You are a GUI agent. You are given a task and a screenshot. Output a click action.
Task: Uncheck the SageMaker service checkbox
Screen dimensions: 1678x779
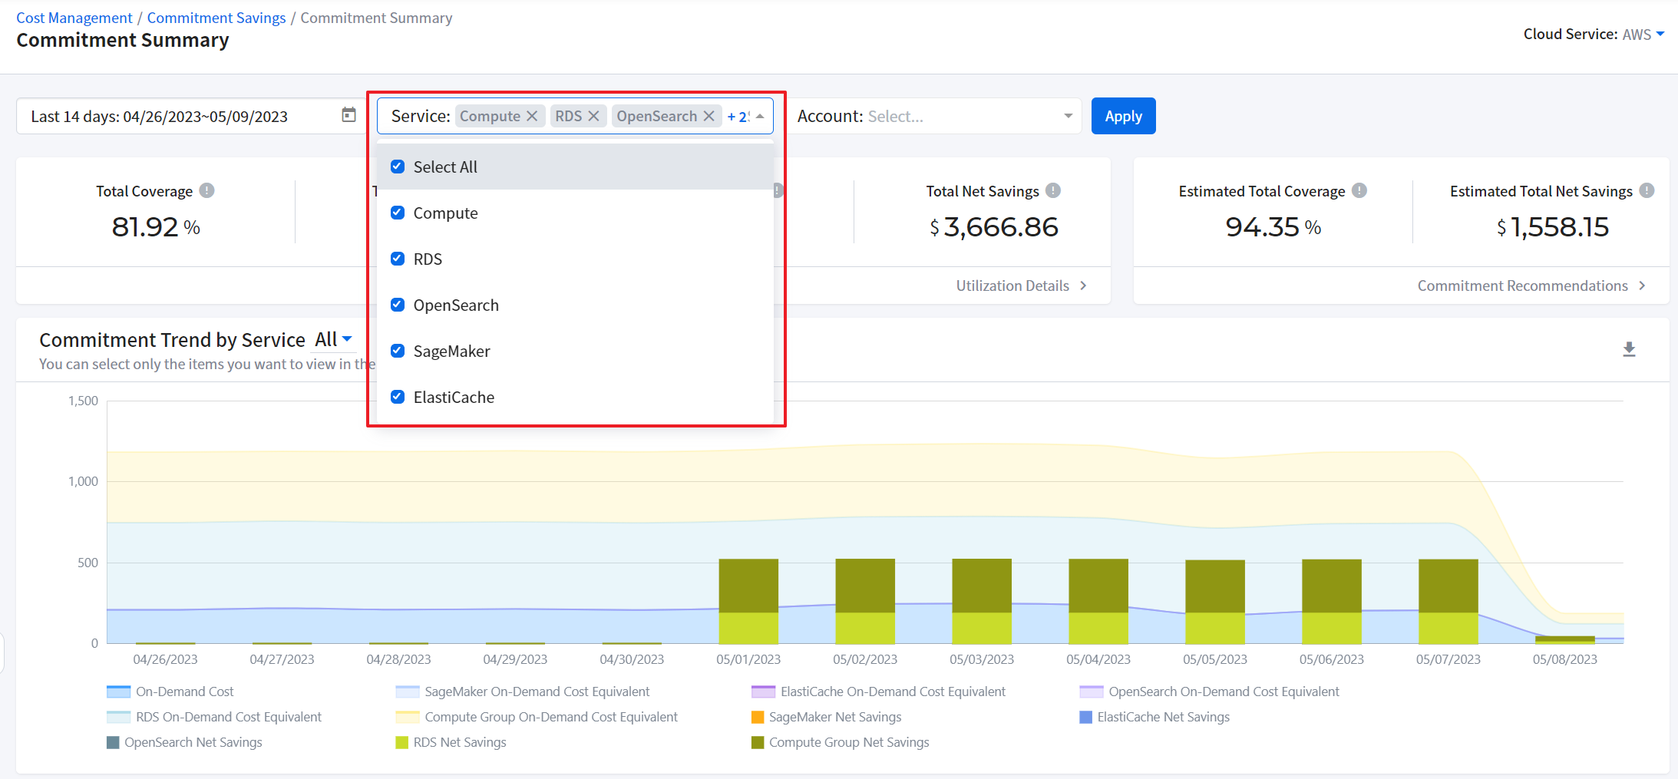click(398, 351)
